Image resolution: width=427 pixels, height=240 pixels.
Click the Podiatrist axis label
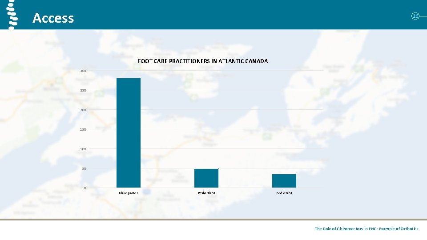(284, 193)
